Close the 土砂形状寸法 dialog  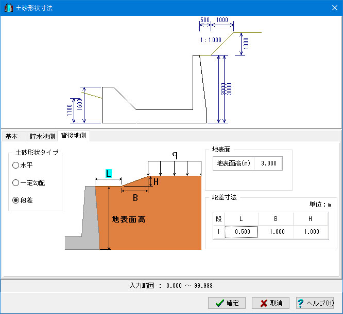(x=334, y=8)
